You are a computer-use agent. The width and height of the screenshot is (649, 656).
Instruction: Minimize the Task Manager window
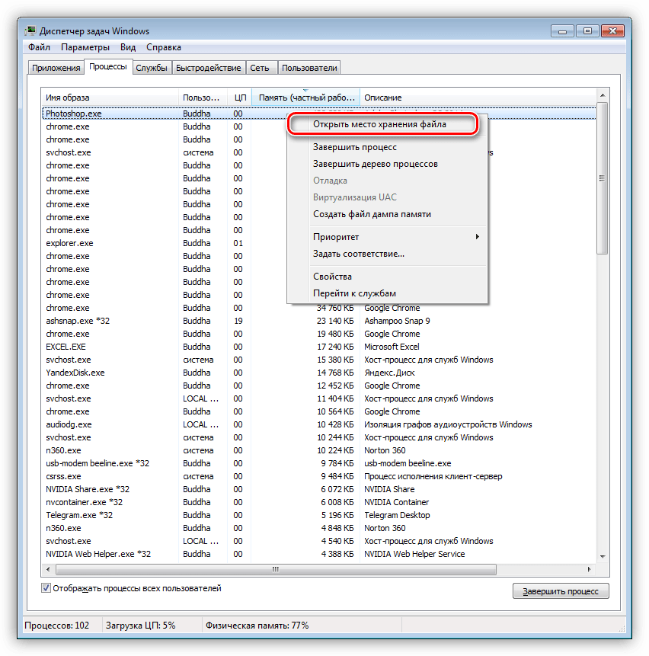(x=562, y=31)
